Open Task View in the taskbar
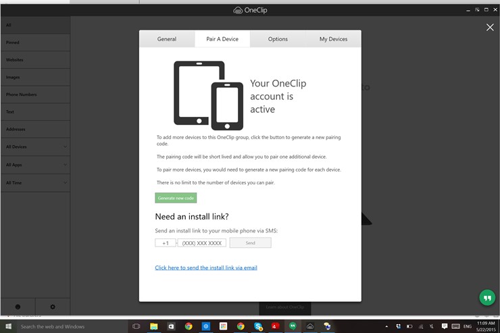Image resolution: width=500 pixels, height=333 pixels. click(136, 326)
